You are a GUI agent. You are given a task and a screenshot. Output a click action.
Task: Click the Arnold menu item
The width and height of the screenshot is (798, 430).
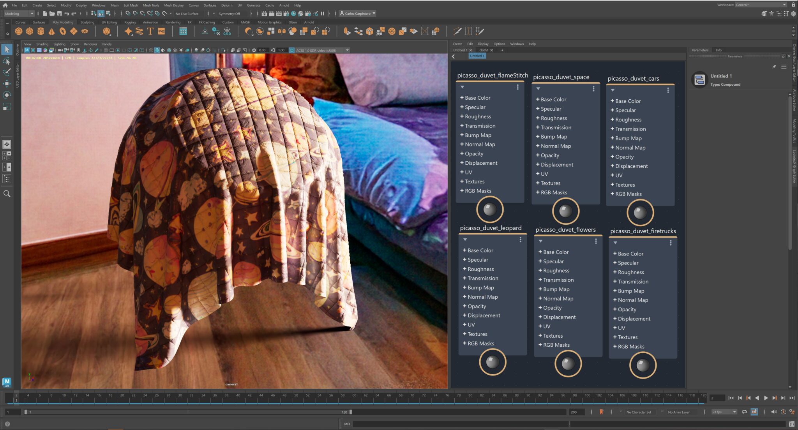tap(284, 5)
